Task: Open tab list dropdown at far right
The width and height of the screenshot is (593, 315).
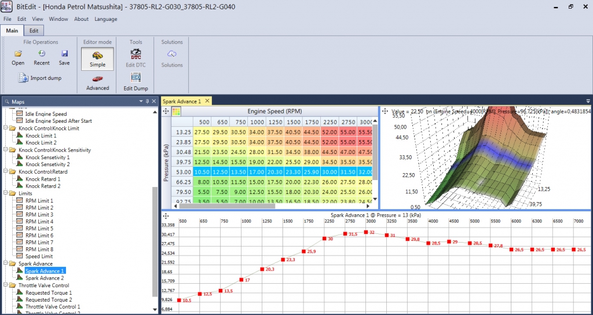Action: (588, 101)
